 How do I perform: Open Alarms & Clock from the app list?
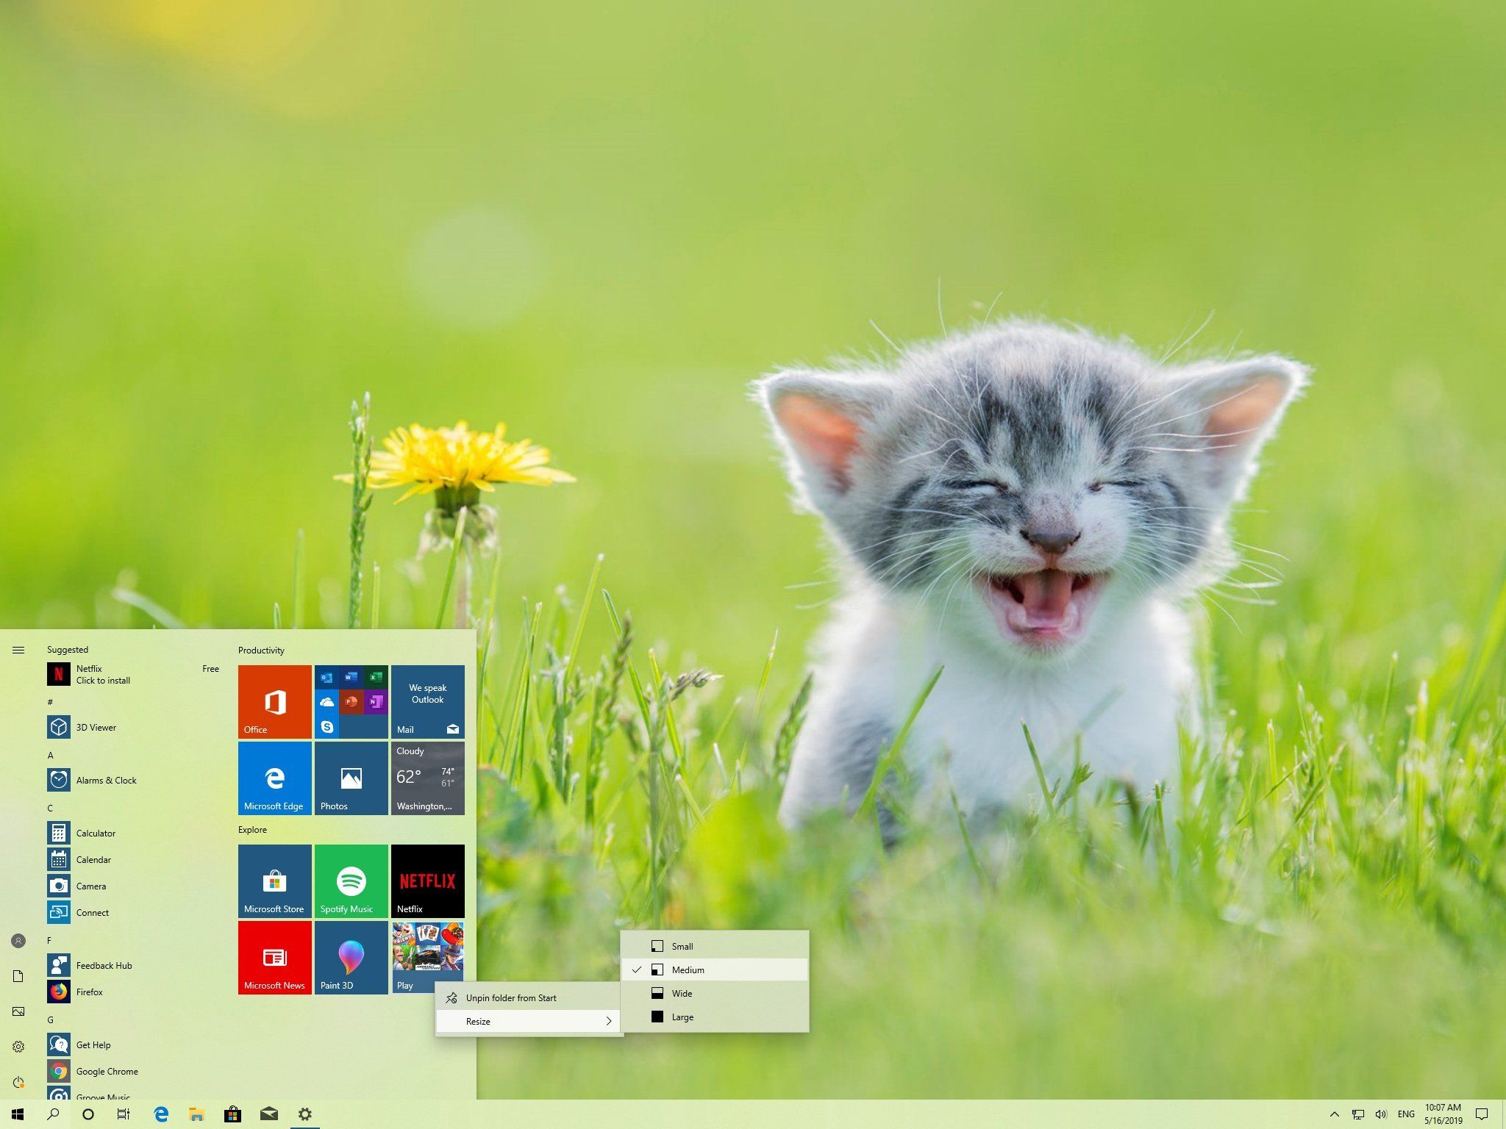pyautogui.click(x=106, y=780)
